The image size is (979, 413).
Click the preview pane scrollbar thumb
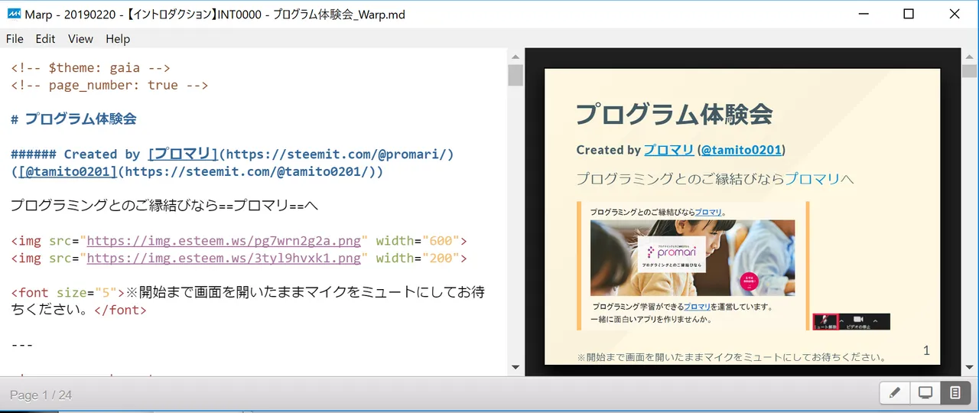(970, 72)
